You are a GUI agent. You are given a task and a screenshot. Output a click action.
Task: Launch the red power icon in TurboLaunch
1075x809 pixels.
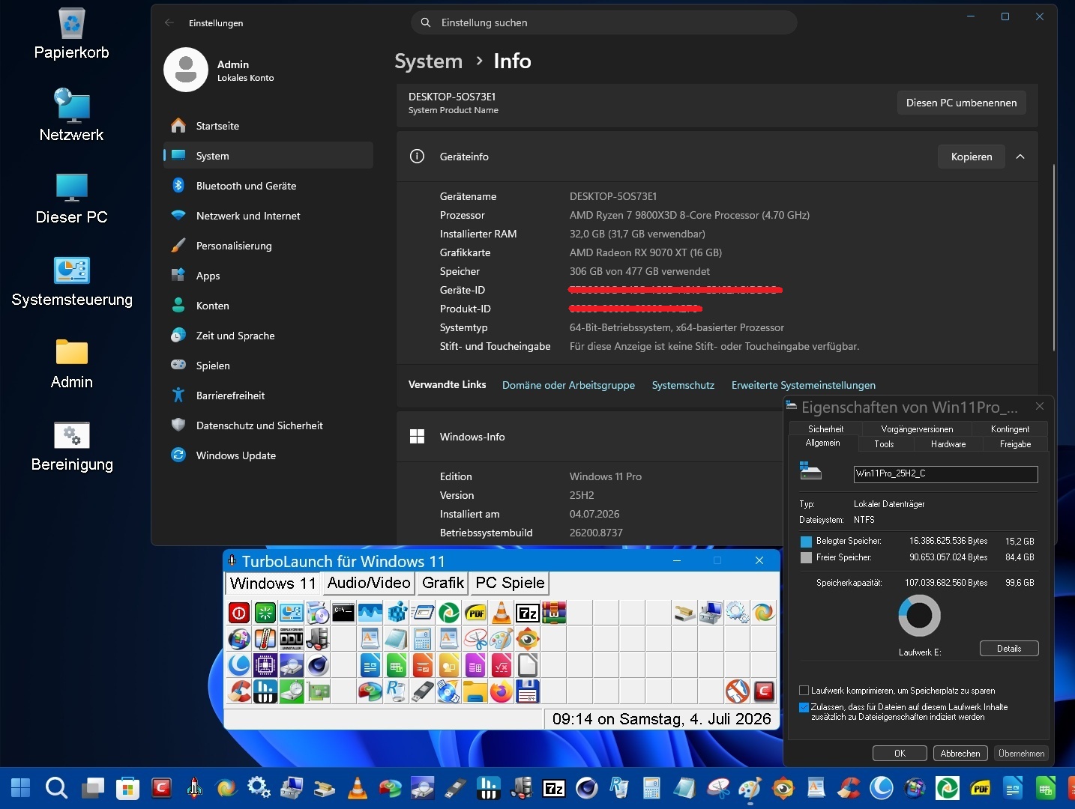coord(238,613)
